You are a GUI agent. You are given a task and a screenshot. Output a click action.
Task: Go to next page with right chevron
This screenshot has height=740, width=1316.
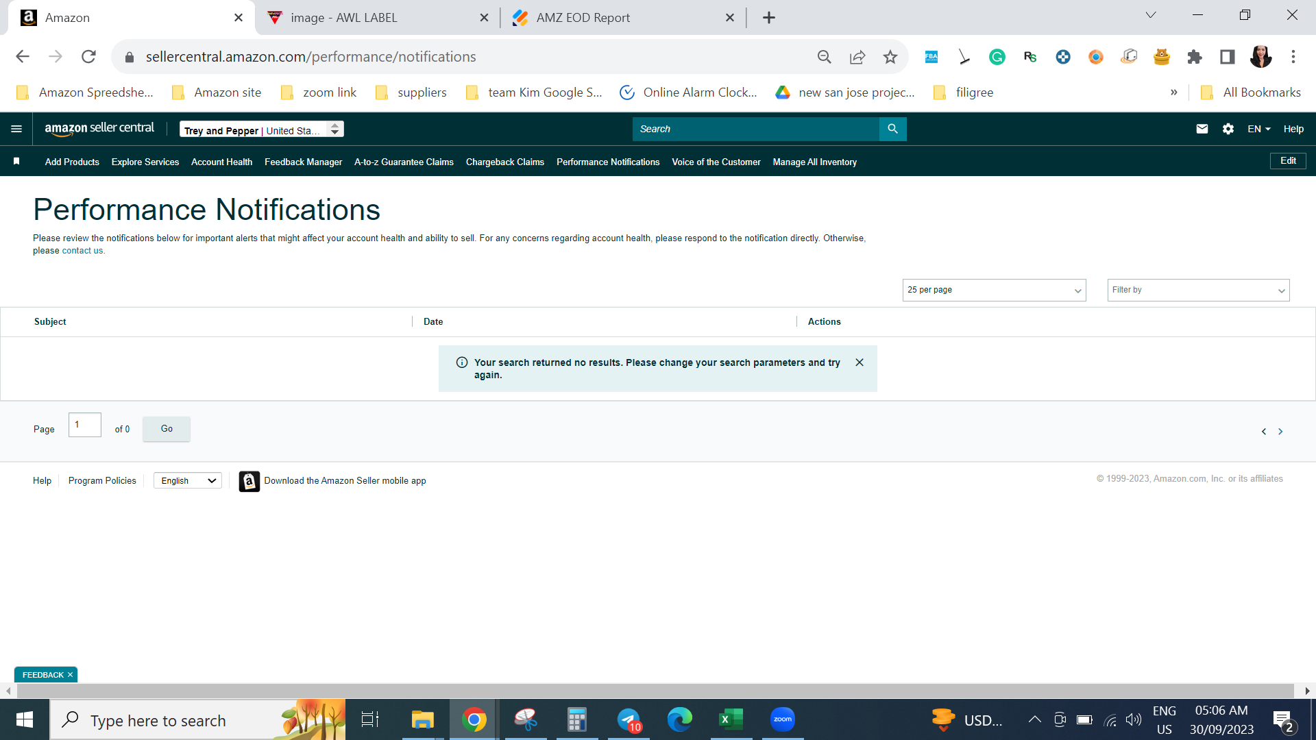(1280, 431)
